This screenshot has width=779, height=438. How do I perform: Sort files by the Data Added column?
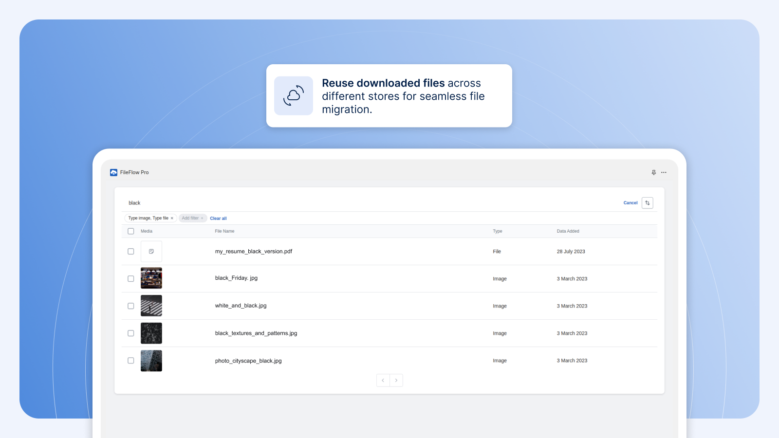click(568, 231)
